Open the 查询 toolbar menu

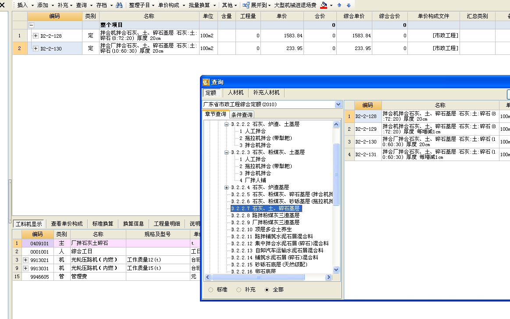click(84, 5)
